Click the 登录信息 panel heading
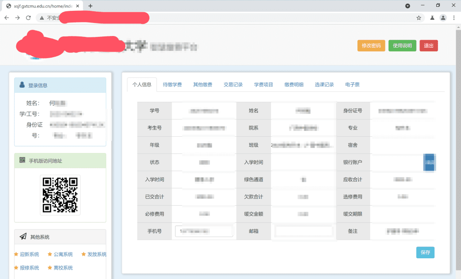The width and height of the screenshot is (461, 279). [60, 85]
